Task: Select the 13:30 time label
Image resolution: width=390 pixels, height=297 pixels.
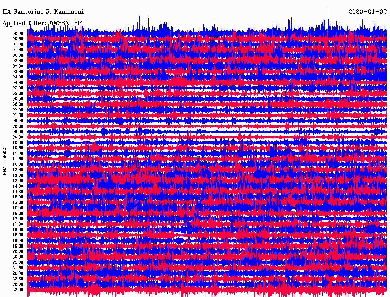Action: [18, 180]
